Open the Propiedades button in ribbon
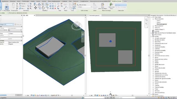This screenshot has height=99, width=177. tap(7, 8)
